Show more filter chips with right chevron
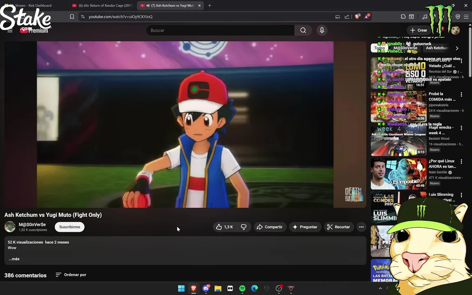This screenshot has width=472, height=295. [457, 48]
